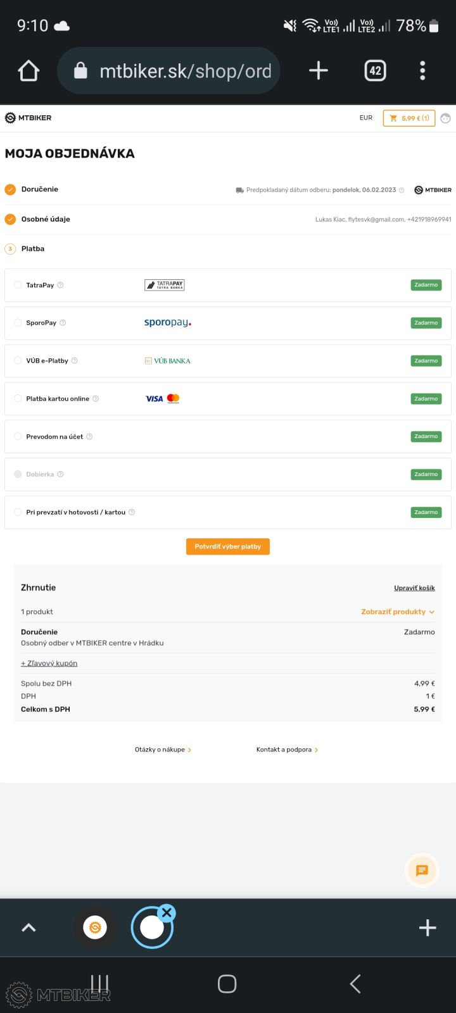Click the help icon next to TatraPay
The height and width of the screenshot is (1013, 456).
coord(61,285)
